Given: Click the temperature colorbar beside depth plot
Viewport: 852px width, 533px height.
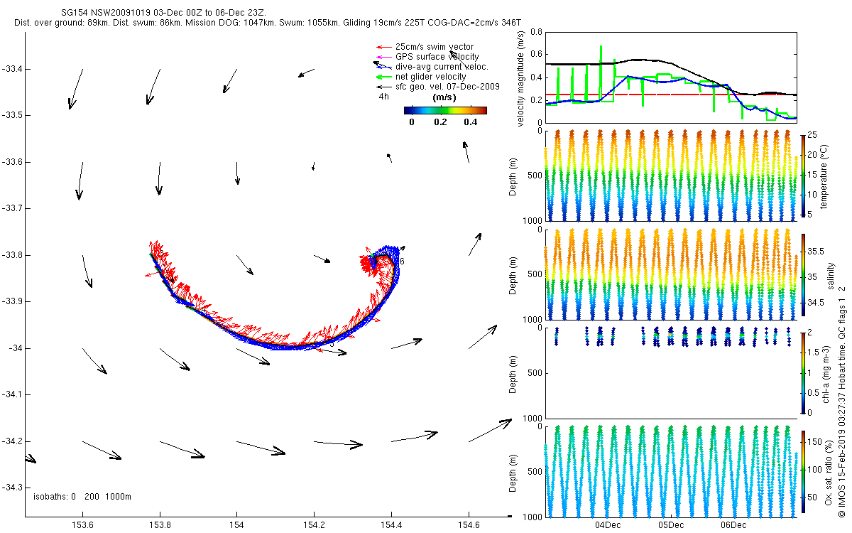Looking at the screenshot, I should pyautogui.click(x=802, y=175).
